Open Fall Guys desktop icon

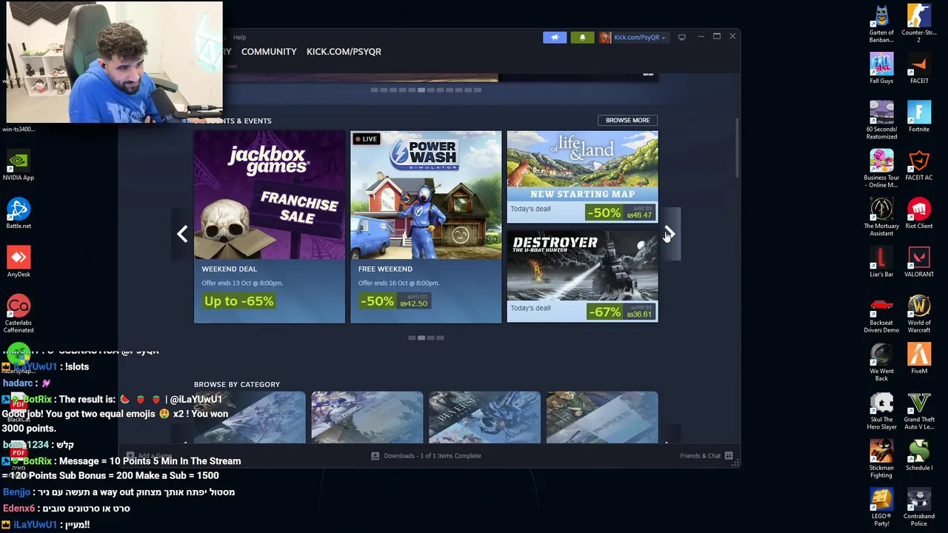coord(881,69)
